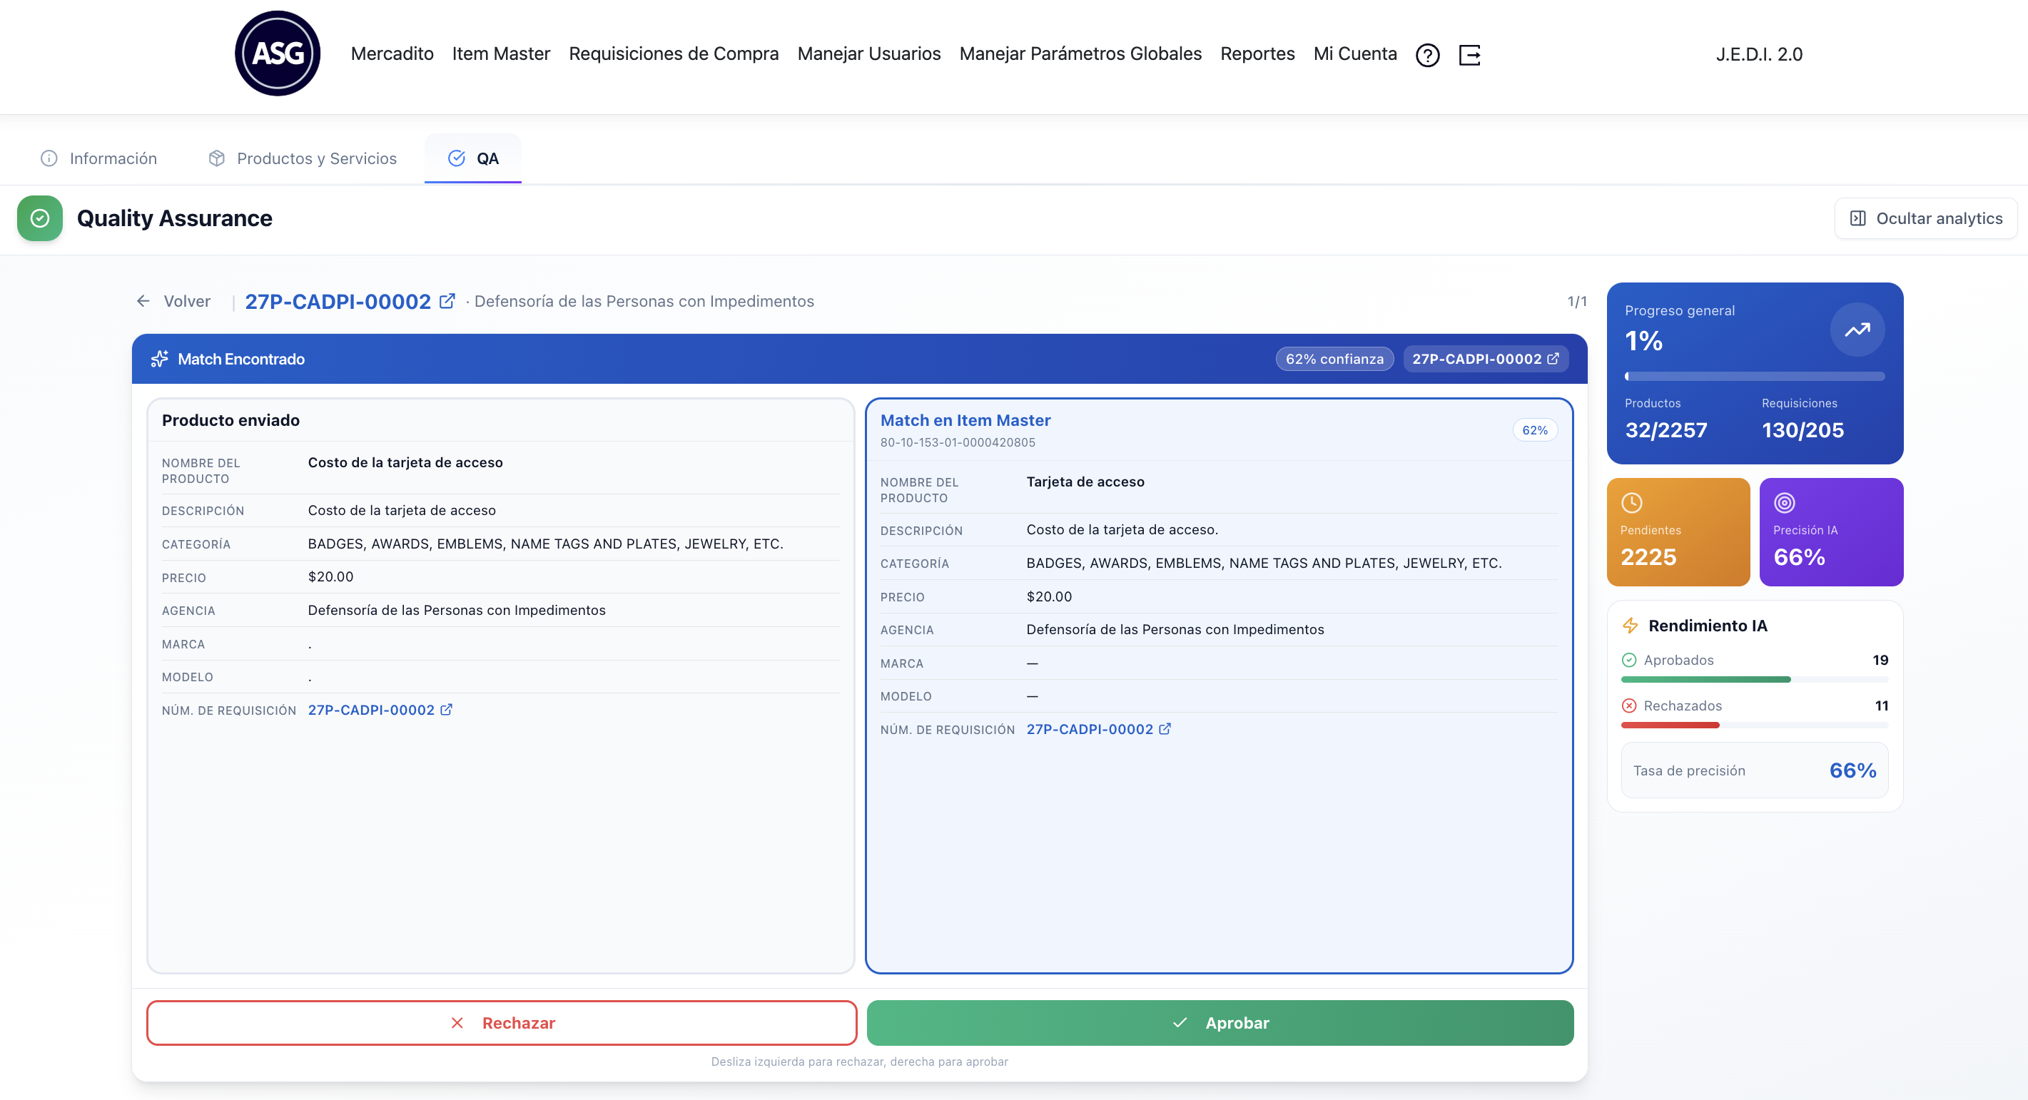The image size is (2028, 1100).
Task: Click the red Rechazados progress bar
Action: [1755, 725]
